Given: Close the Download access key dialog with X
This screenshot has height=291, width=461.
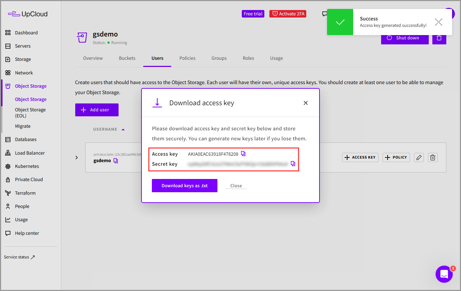Looking at the screenshot, I should [306, 103].
